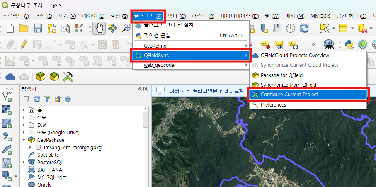Click the add SpatiaLite feather sidebar icon

click(7, 150)
